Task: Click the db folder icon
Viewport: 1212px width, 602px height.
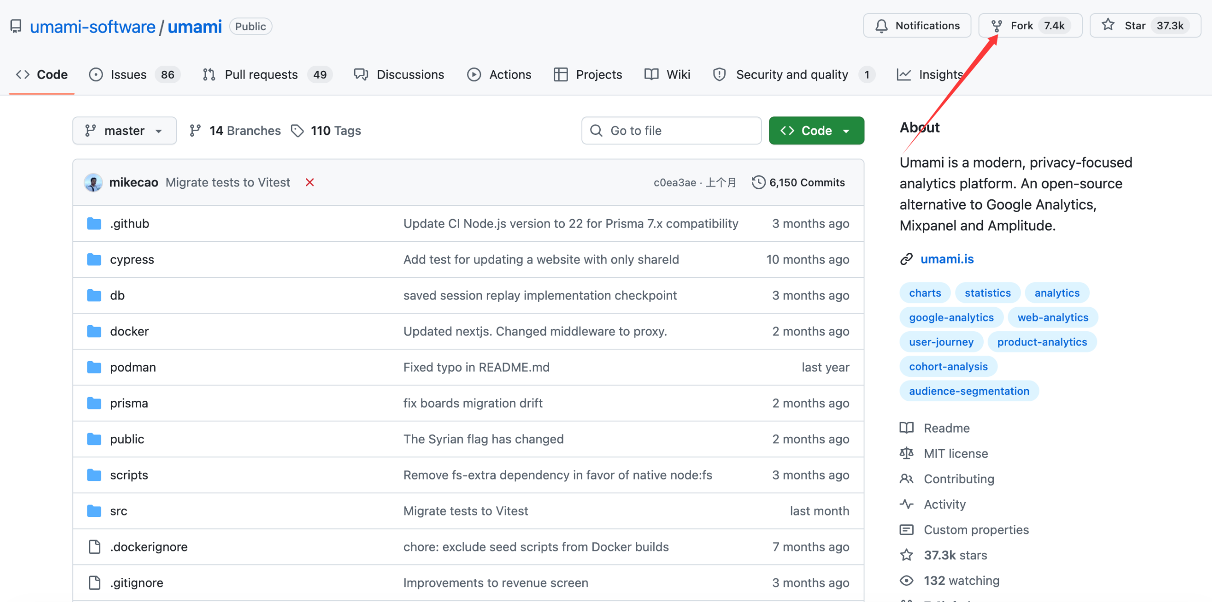Action: pyautogui.click(x=94, y=295)
